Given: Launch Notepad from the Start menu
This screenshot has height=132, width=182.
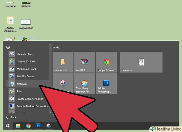Looking at the screenshot, I should tap(21, 84).
